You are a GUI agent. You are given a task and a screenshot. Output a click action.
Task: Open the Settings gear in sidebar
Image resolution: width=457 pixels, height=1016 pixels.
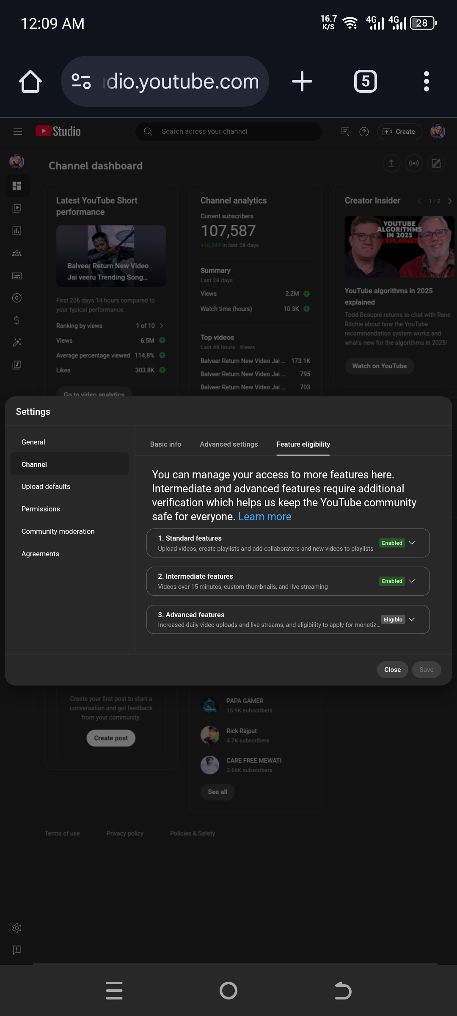17,928
